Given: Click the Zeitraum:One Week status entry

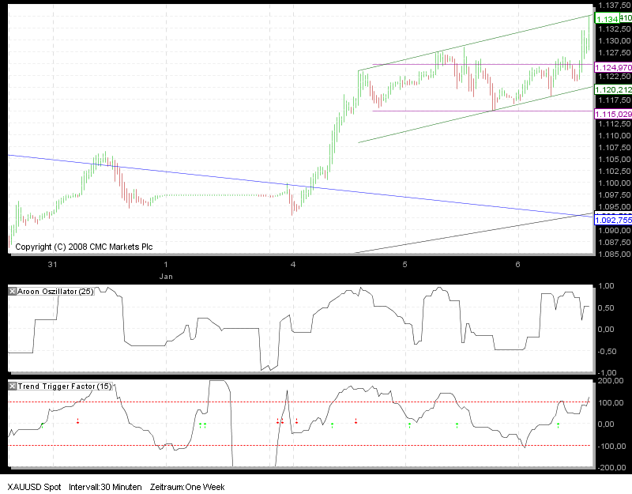Looking at the screenshot, I should [187, 487].
